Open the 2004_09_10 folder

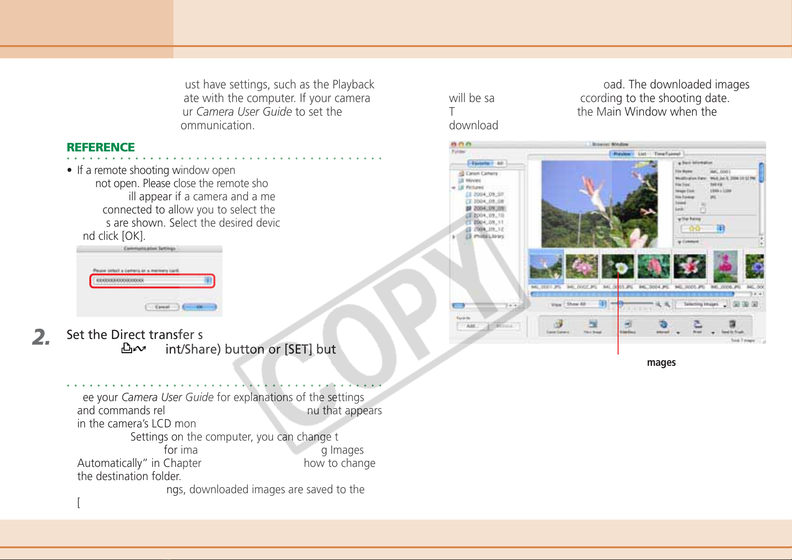(x=485, y=215)
